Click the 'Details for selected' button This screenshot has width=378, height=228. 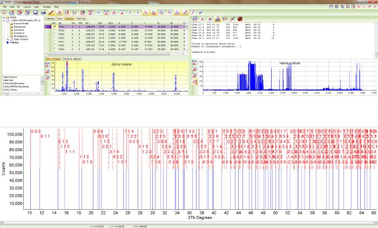click(x=71, y=58)
